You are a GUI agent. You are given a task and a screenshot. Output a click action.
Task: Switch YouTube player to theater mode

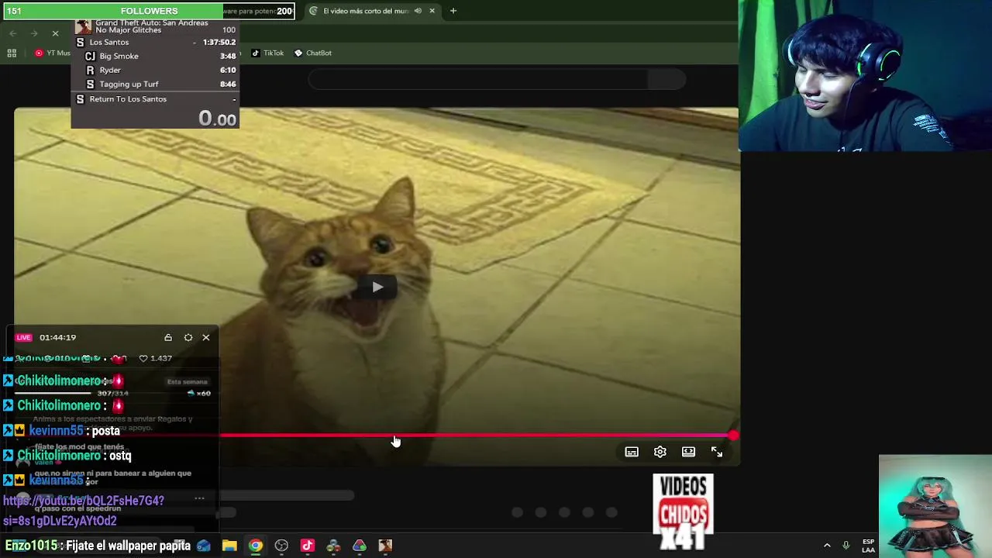pos(688,452)
